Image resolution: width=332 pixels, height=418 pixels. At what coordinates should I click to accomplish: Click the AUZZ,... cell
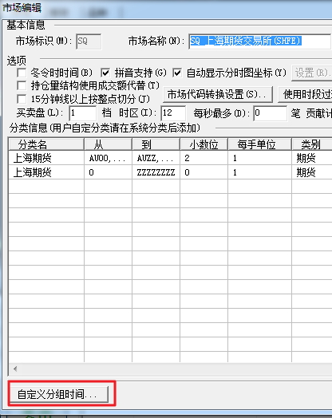click(x=156, y=159)
